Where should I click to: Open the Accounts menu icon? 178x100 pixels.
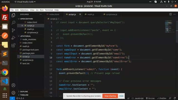tap(13, 85)
